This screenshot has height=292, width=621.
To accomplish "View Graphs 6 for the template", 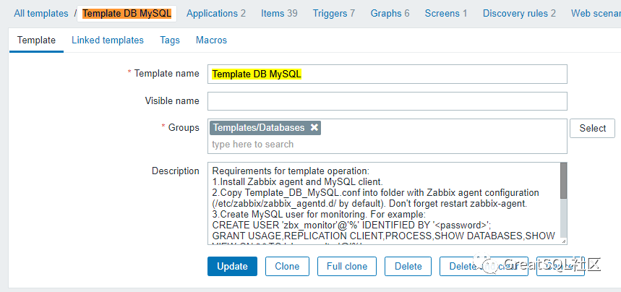I will pos(390,13).
